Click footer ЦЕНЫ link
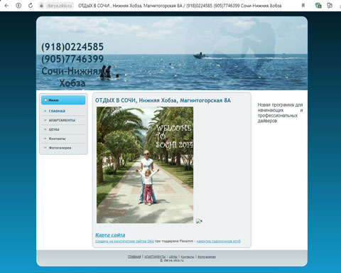 173,257
